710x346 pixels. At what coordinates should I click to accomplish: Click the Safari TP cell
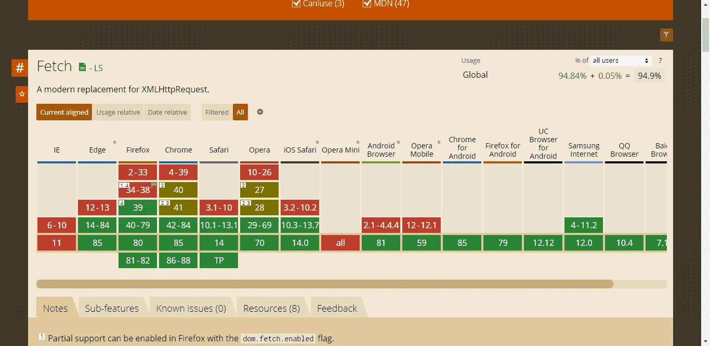click(x=219, y=260)
